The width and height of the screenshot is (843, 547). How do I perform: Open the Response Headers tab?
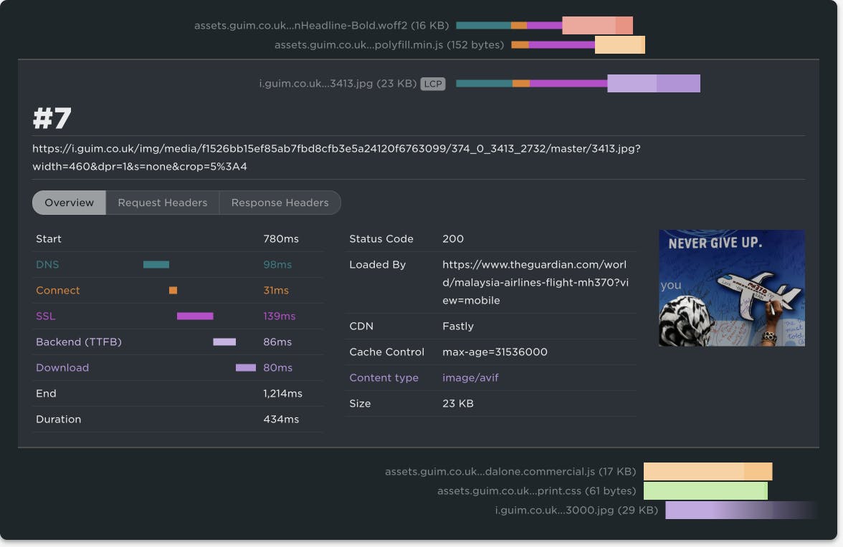pos(280,203)
